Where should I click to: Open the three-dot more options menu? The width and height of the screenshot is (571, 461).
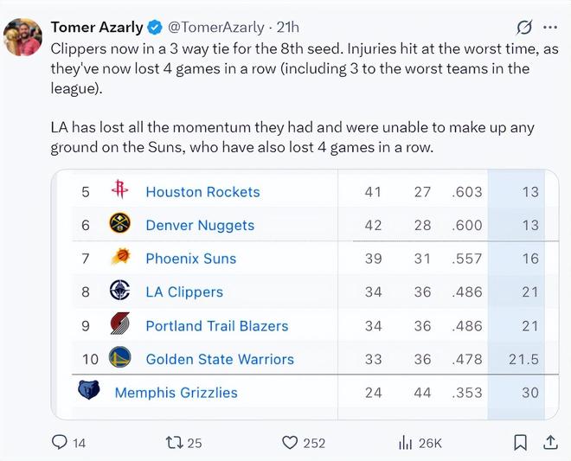coord(550,28)
